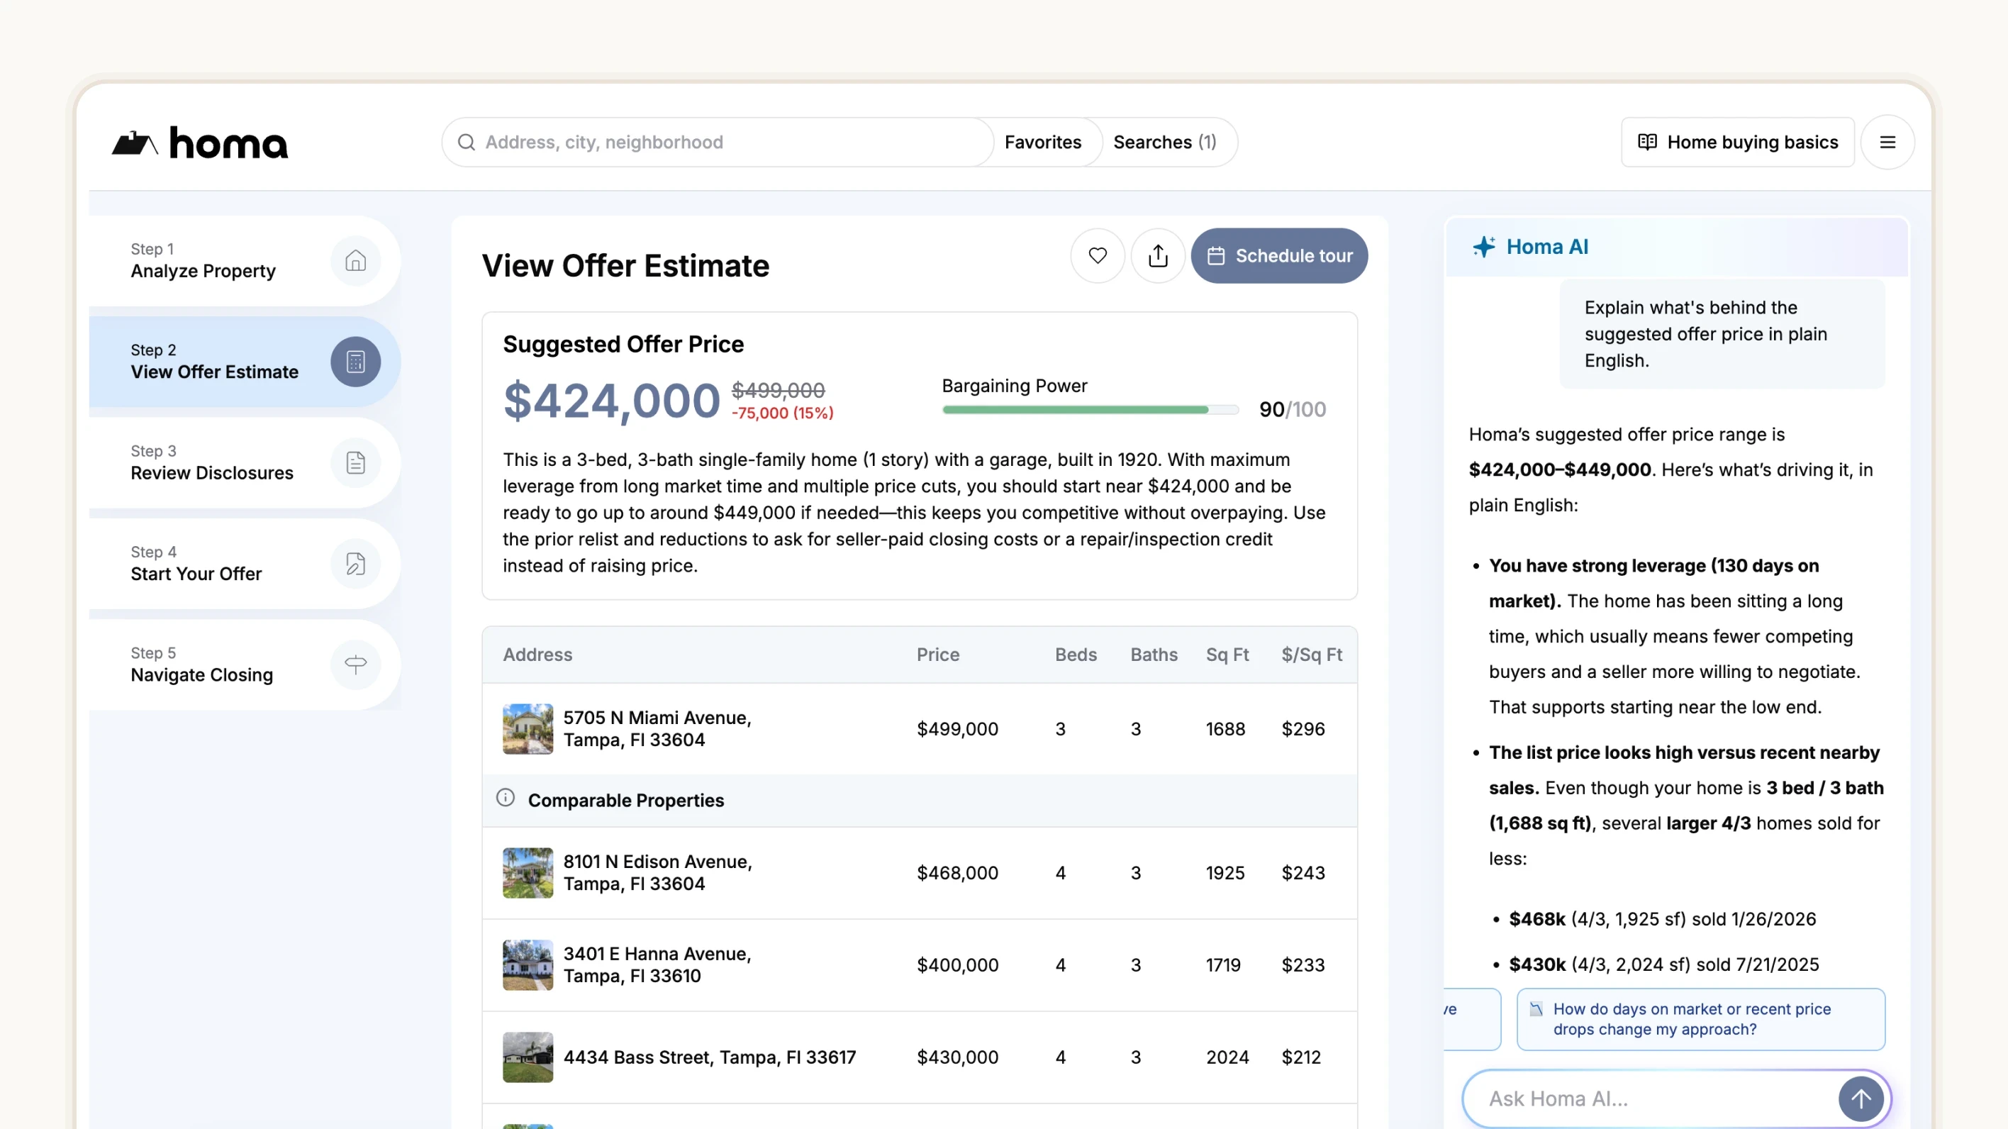
Task: Open the hamburger menu icon
Action: coord(1887,142)
